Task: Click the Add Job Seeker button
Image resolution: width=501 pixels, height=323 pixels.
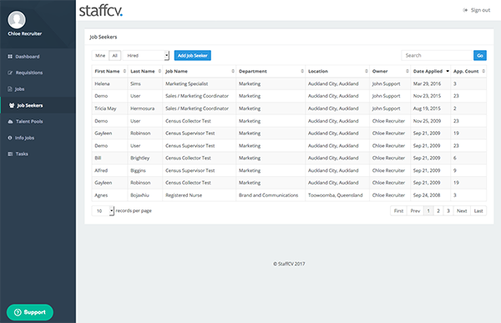Action: click(x=192, y=56)
